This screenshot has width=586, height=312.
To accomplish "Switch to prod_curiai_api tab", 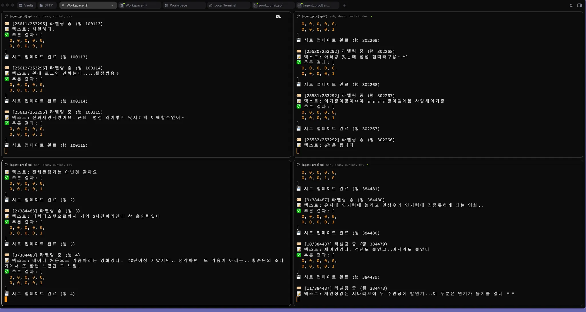I will [270, 5].
